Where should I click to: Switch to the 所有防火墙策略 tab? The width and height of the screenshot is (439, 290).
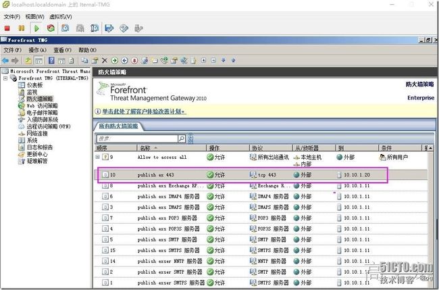point(118,126)
